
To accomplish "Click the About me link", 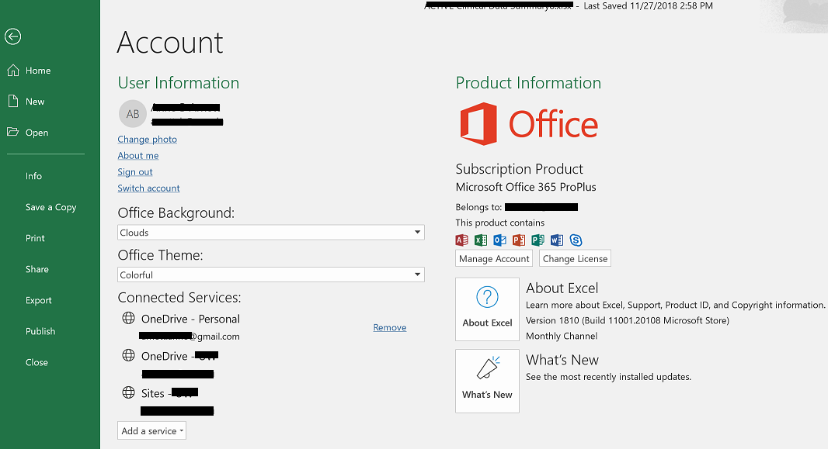I will click(x=137, y=155).
